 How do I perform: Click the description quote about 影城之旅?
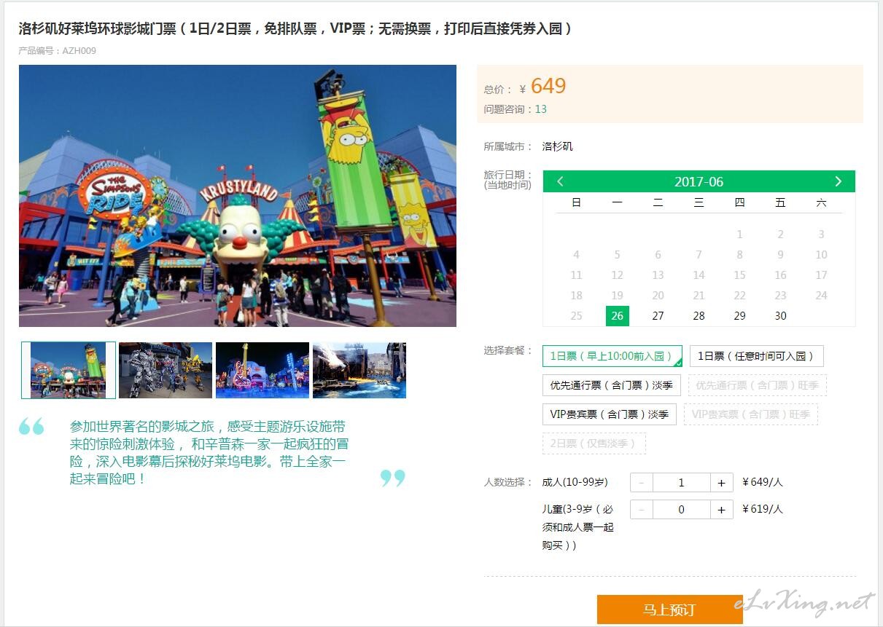(209, 452)
